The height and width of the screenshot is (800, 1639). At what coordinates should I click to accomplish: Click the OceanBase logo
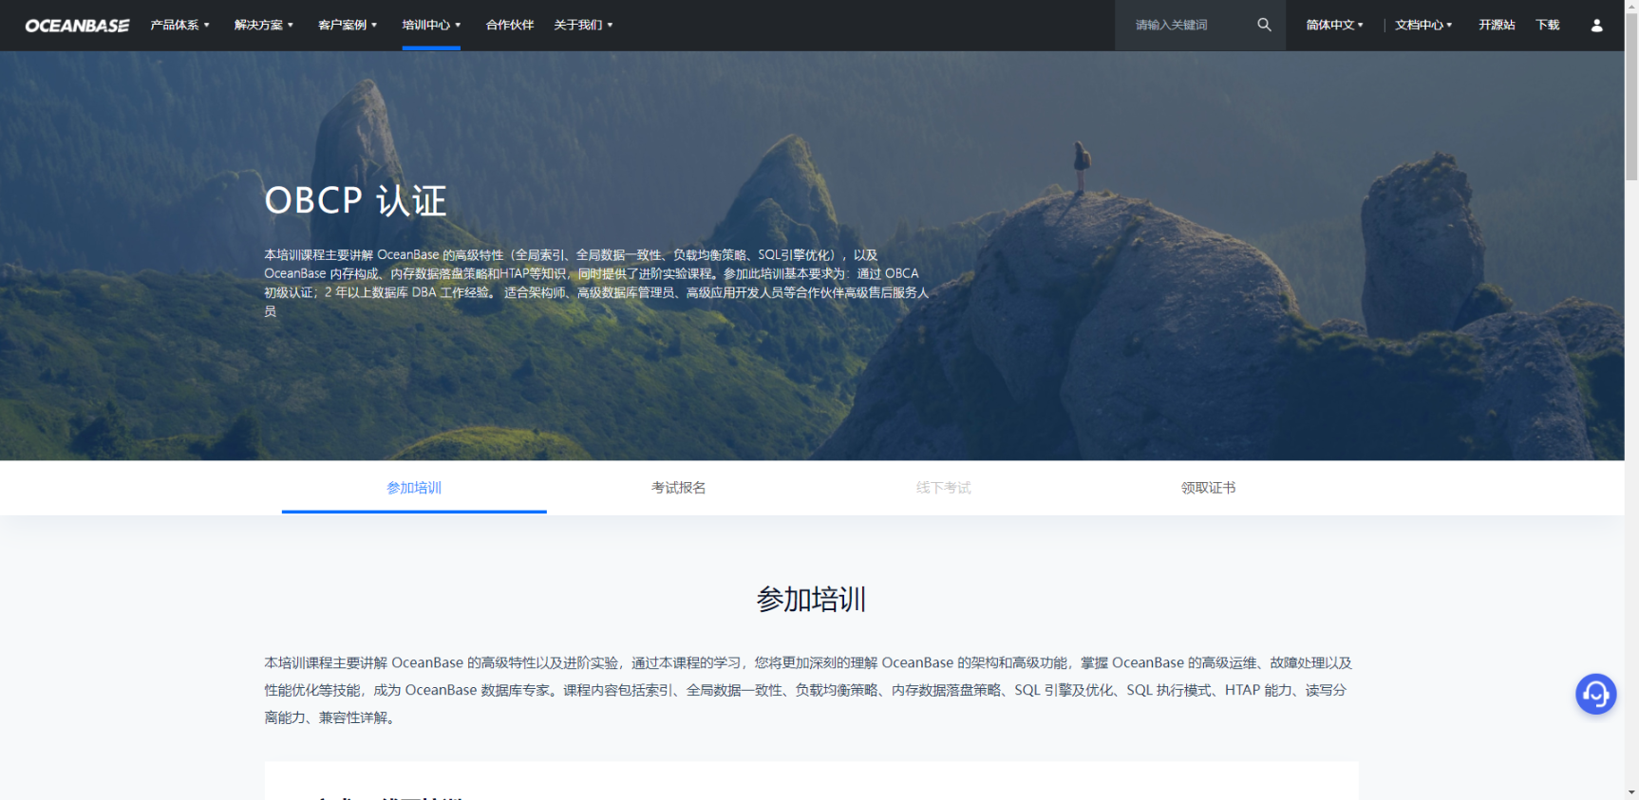click(77, 26)
